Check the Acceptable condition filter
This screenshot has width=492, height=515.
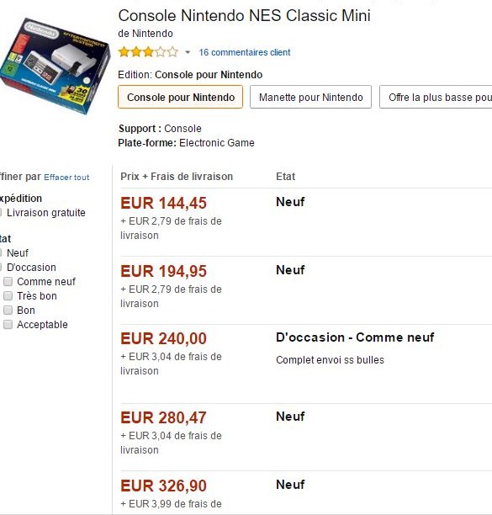click(8, 325)
